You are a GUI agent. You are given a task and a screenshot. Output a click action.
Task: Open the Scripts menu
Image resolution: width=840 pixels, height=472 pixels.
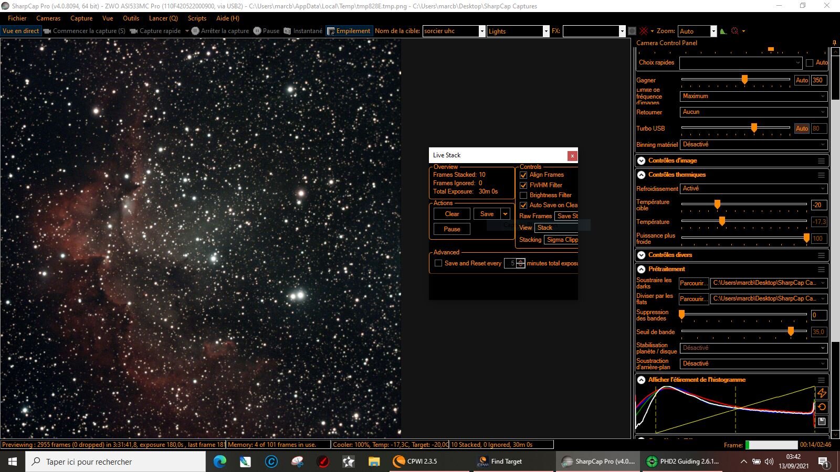click(x=197, y=18)
